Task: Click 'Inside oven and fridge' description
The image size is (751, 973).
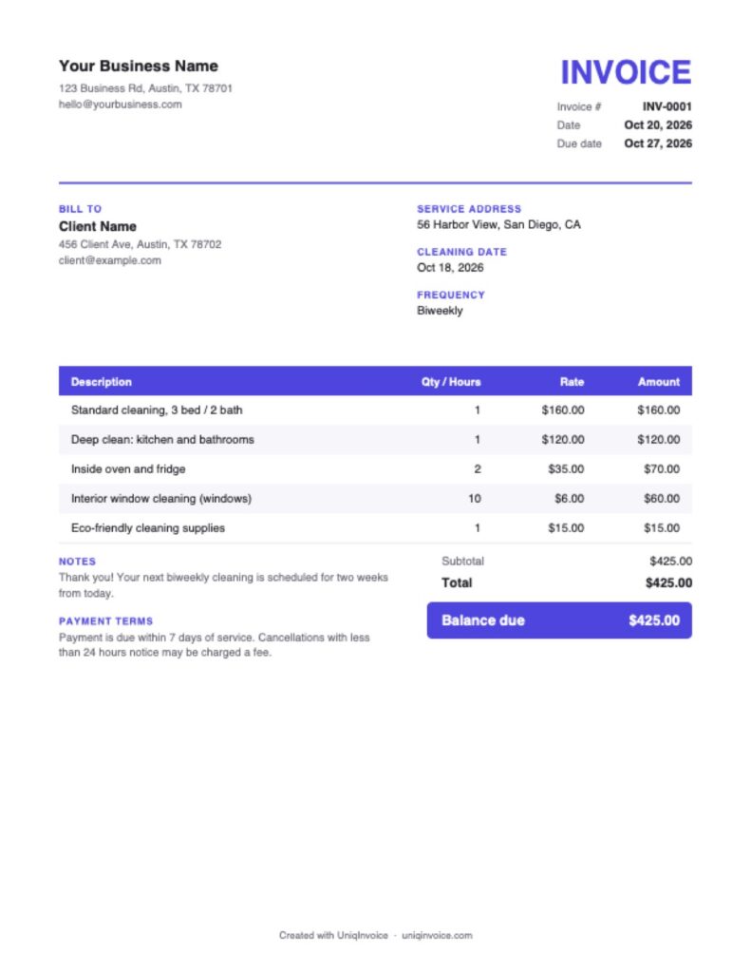Action: (128, 469)
